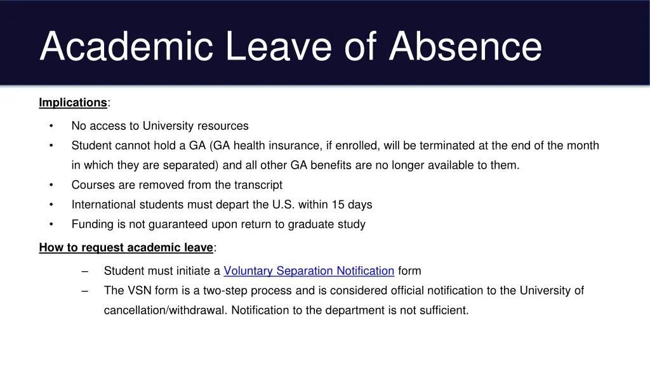650x365 pixels.
Task: Open the Voluntary Separation Notification link
Action: coord(308,271)
